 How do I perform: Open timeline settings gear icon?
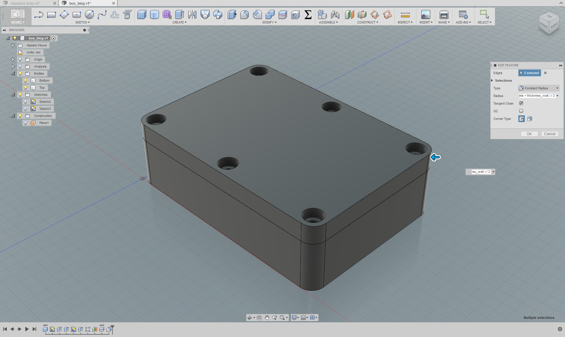pyautogui.click(x=560, y=329)
